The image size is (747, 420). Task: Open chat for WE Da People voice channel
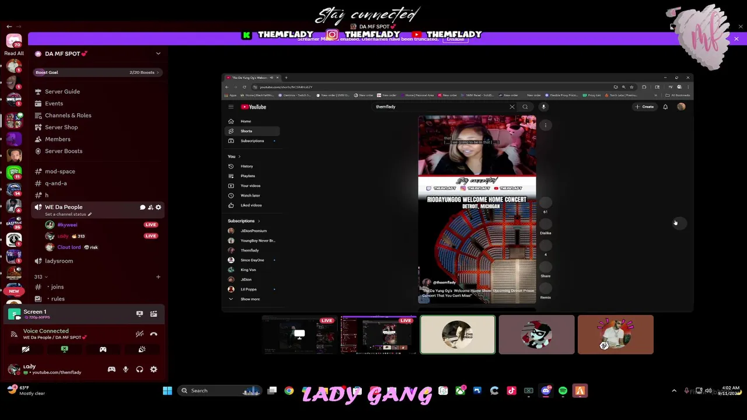pos(142,207)
